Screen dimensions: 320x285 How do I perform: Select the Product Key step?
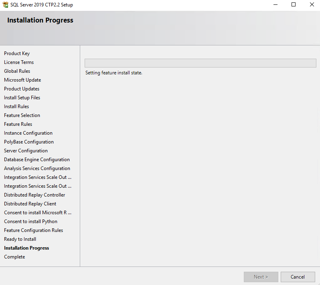(x=17, y=53)
